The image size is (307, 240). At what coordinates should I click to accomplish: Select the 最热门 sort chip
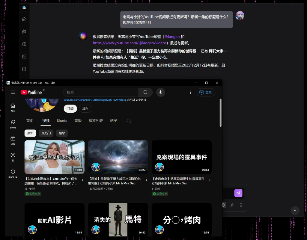point(46,133)
